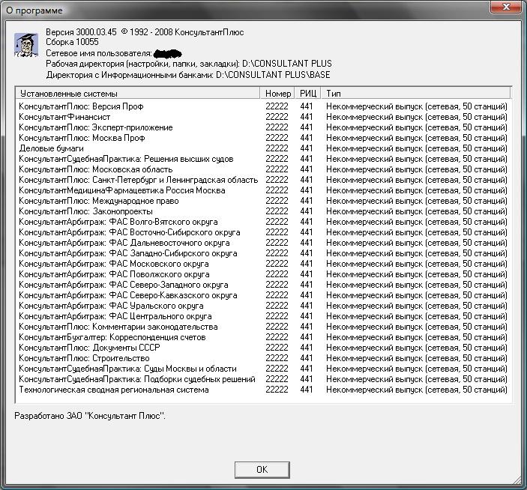Select КонсультантМедицинаФармацевтика Россия Москва row
This screenshot has height=490, width=527.
[x=263, y=190]
